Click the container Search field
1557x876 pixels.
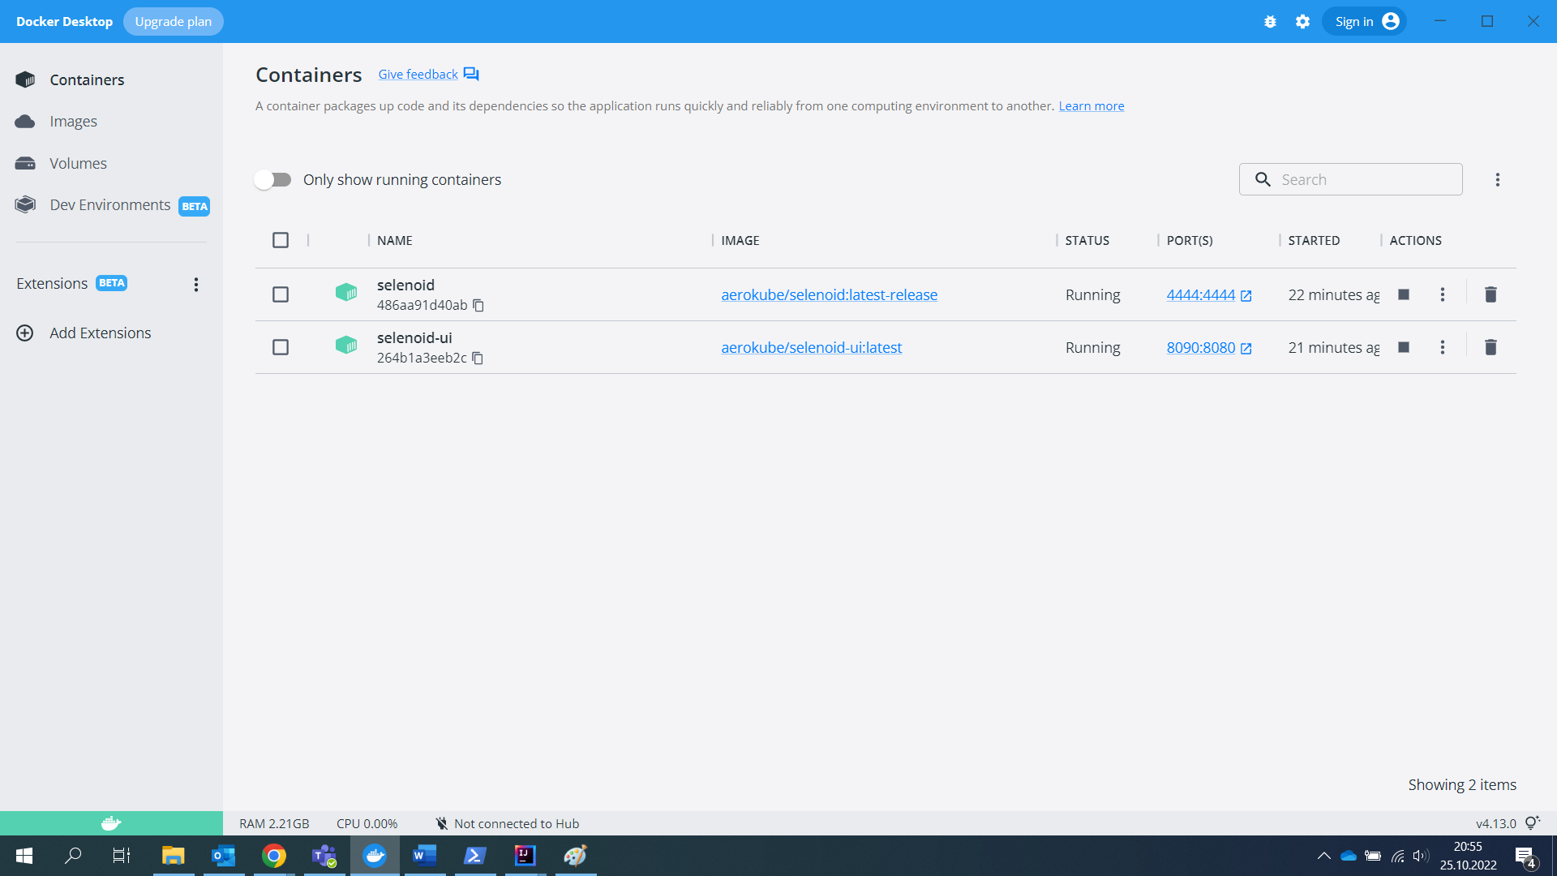click(x=1351, y=180)
